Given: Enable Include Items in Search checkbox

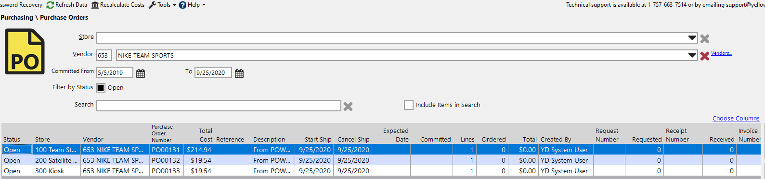Looking at the screenshot, I should pos(409,105).
